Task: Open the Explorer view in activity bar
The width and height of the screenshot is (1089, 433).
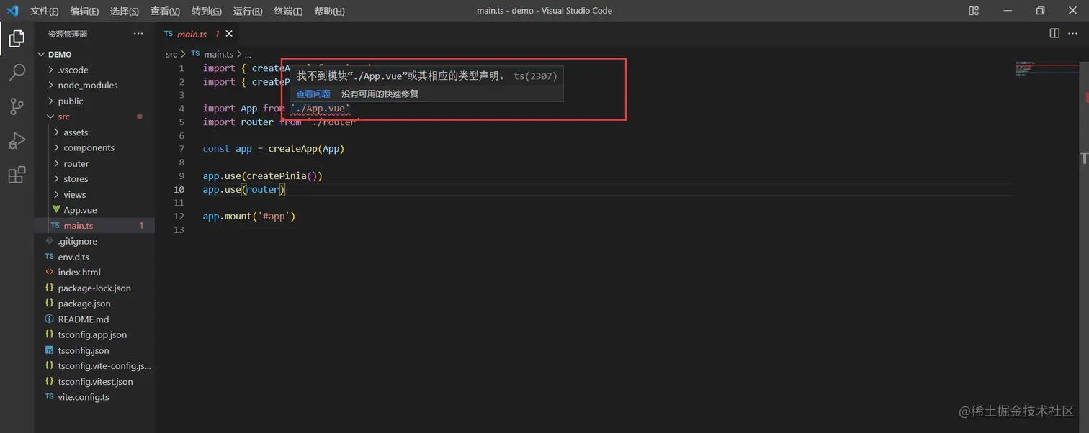Action: [x=17, y=38]
